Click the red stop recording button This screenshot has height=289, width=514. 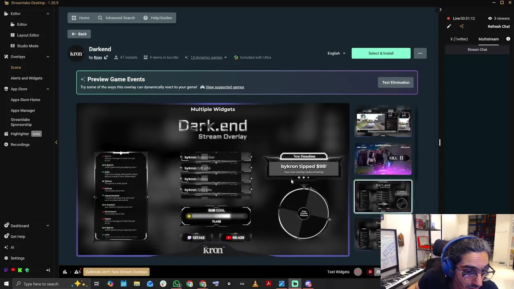tap(370, 272)
